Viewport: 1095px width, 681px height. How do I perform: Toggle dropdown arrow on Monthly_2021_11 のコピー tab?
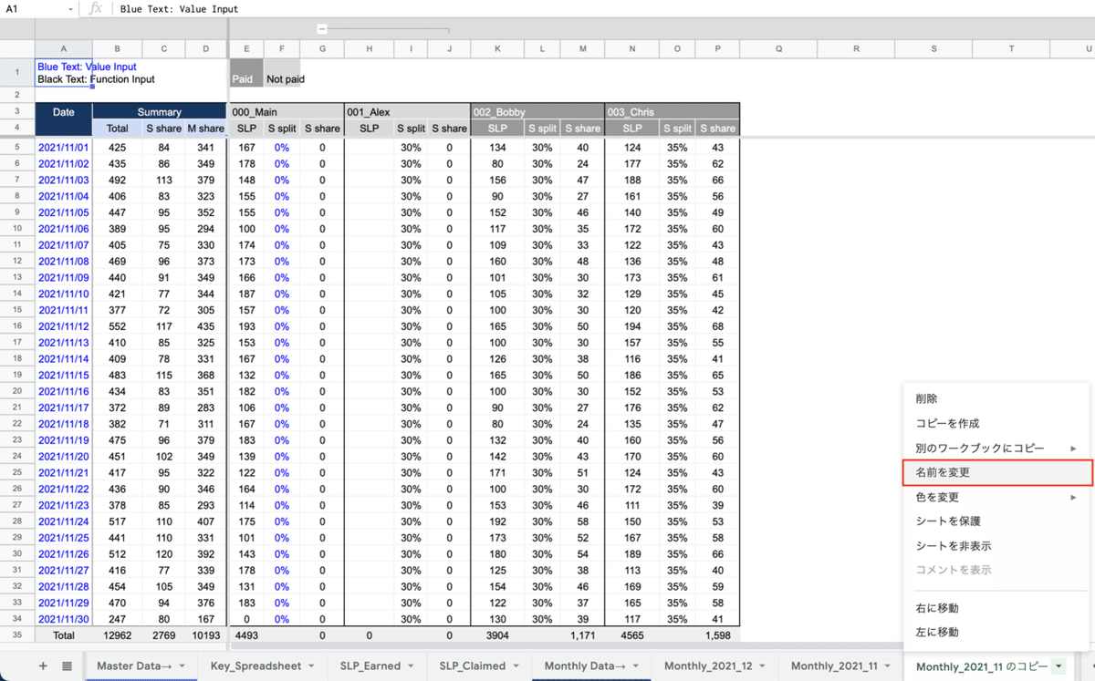pos(1058,667)
